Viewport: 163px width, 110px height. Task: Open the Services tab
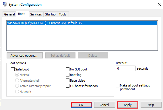36,14
